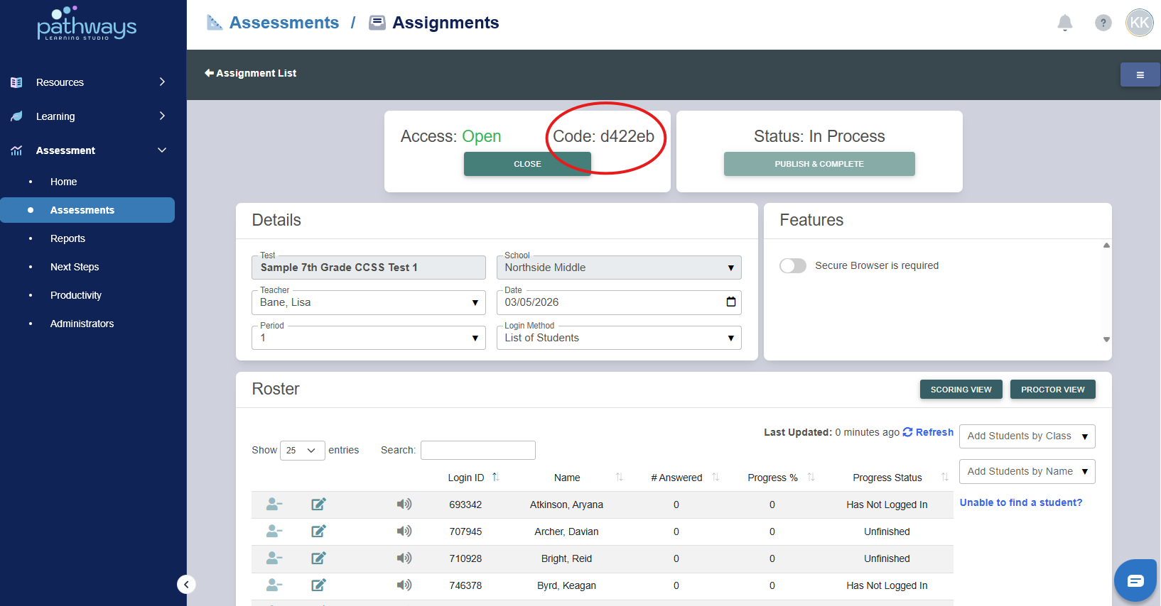Viewport: 1161px width, 606px height.
Task: Go back to Assignment List
Action: (250, 73)
